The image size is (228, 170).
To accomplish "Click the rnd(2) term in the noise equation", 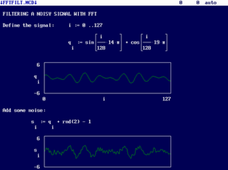I will (x=71, y=121).
